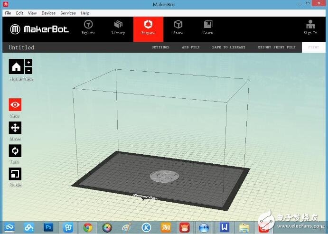Open Google Chrome from the taskbar

click(87, 227)
